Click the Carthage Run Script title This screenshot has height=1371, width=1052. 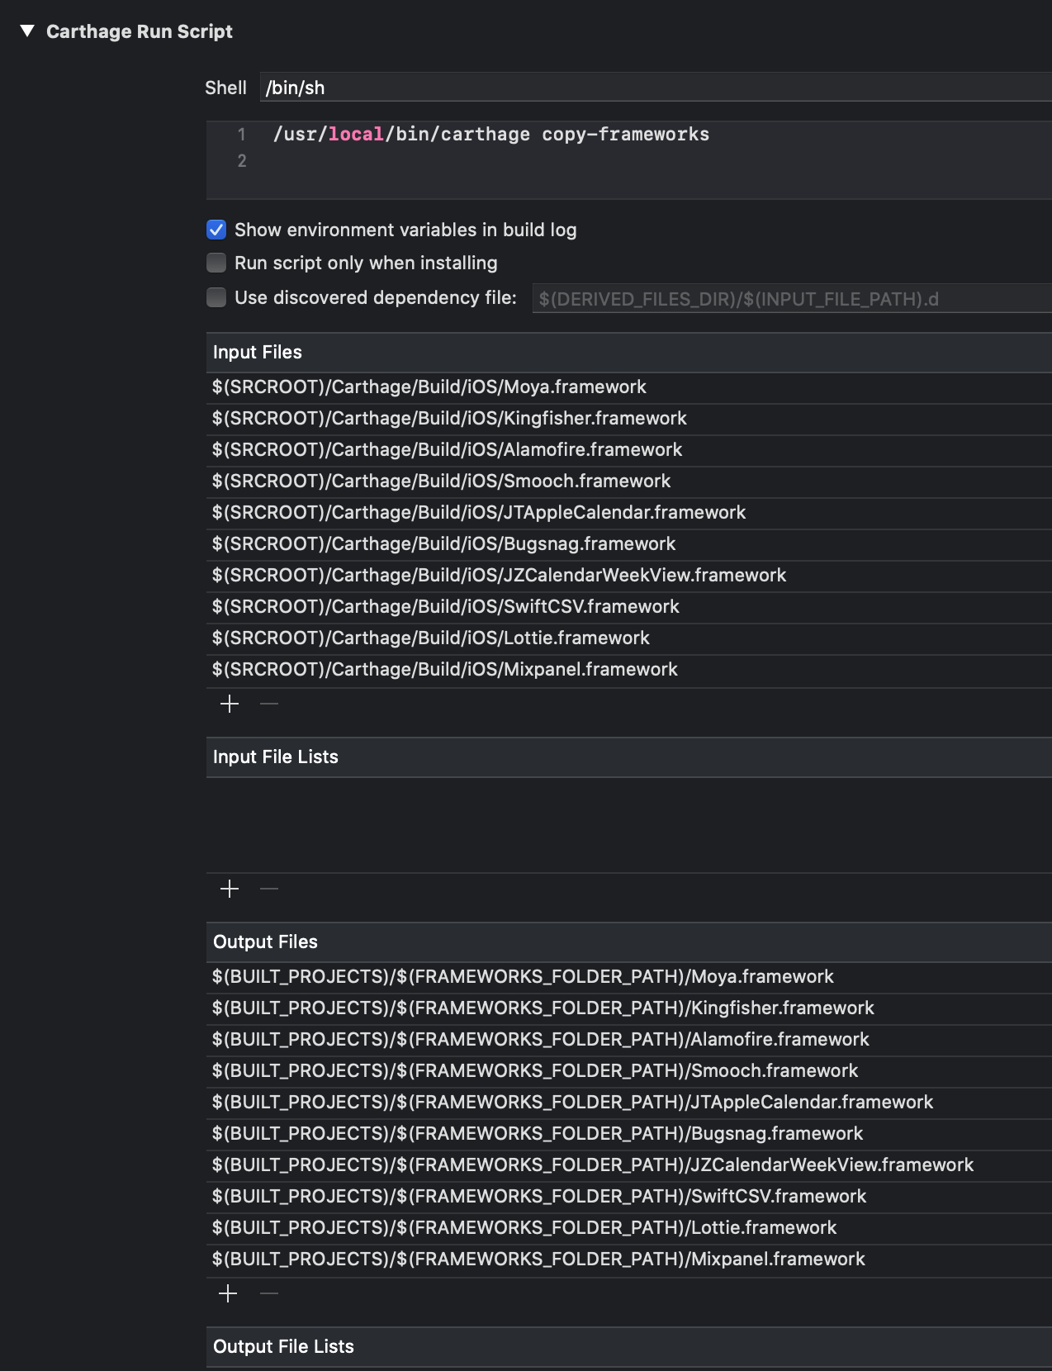click(140, 31)
